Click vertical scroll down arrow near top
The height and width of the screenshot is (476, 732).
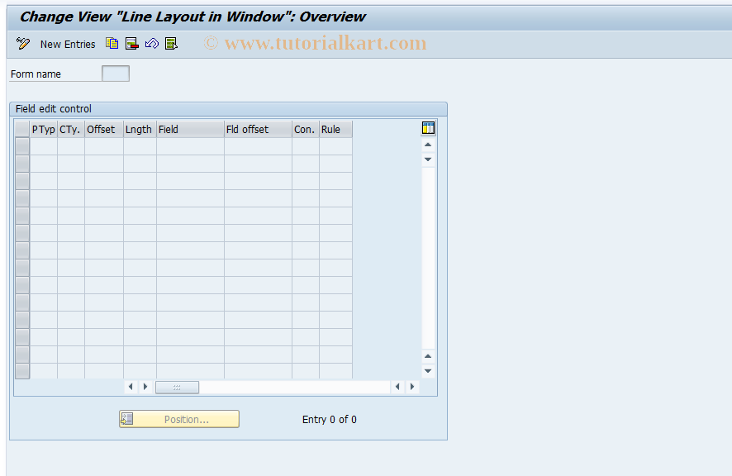click(x=428, y=159)
